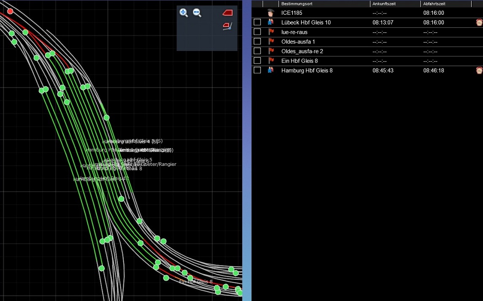Click the 08:46:18 departure time
483x301 pixels.
[x=434, y=70]
